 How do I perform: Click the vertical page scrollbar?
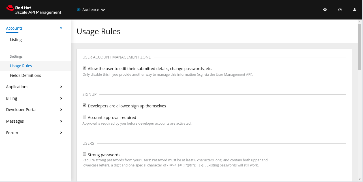click(x=360, y=45)
